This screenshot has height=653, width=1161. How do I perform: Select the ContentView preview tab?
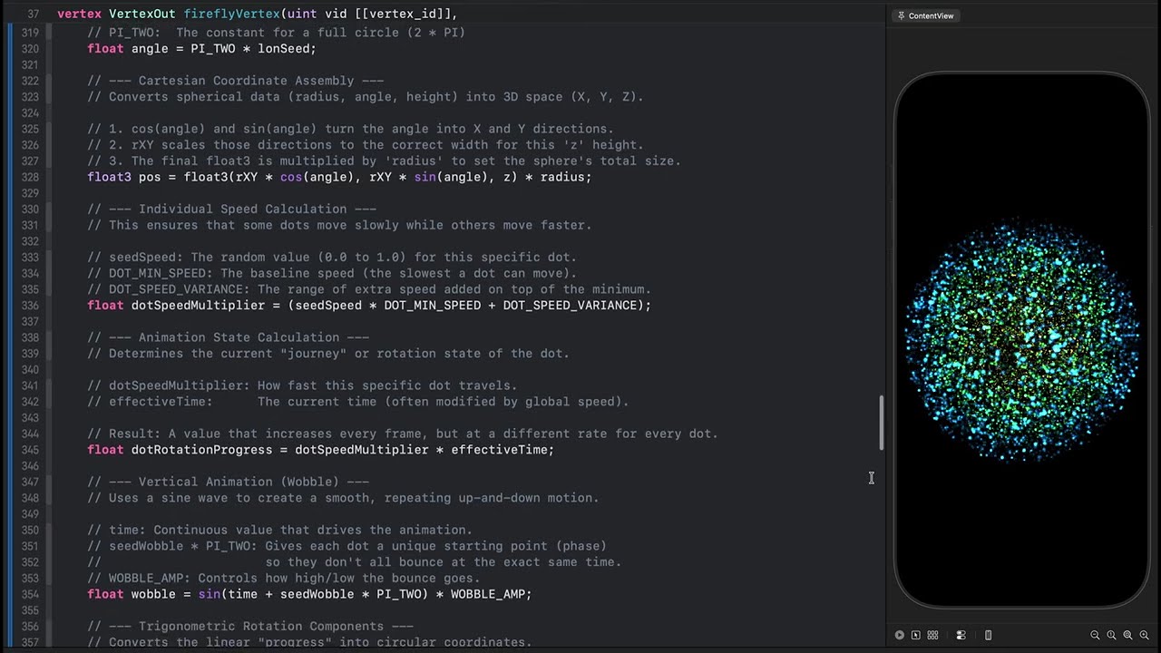coord(925,15)
